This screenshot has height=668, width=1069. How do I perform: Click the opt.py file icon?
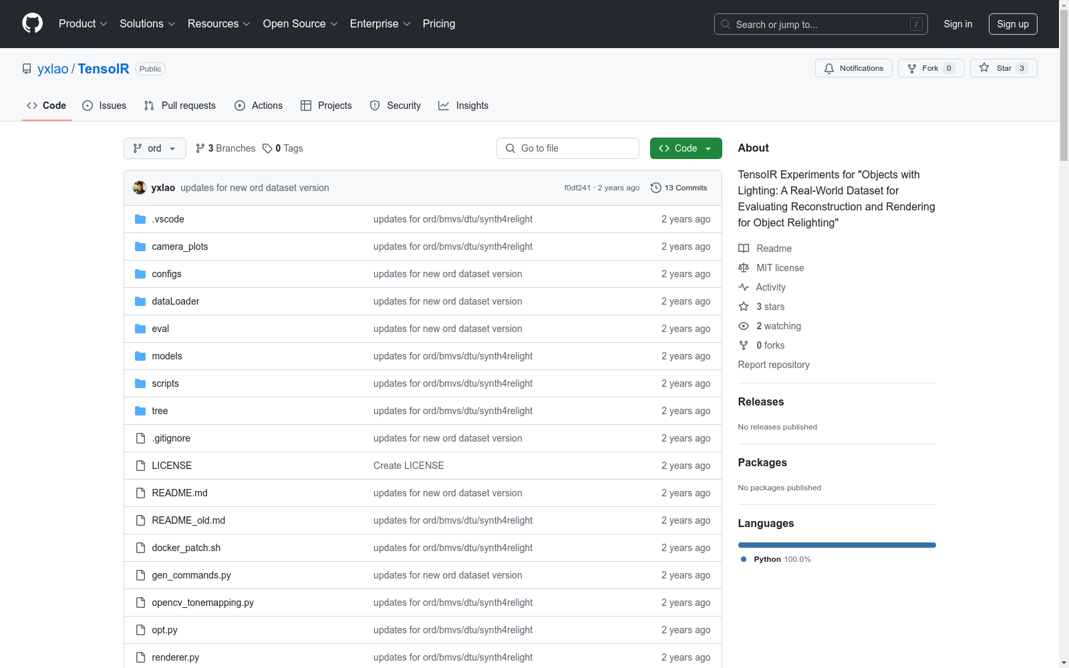140,630
